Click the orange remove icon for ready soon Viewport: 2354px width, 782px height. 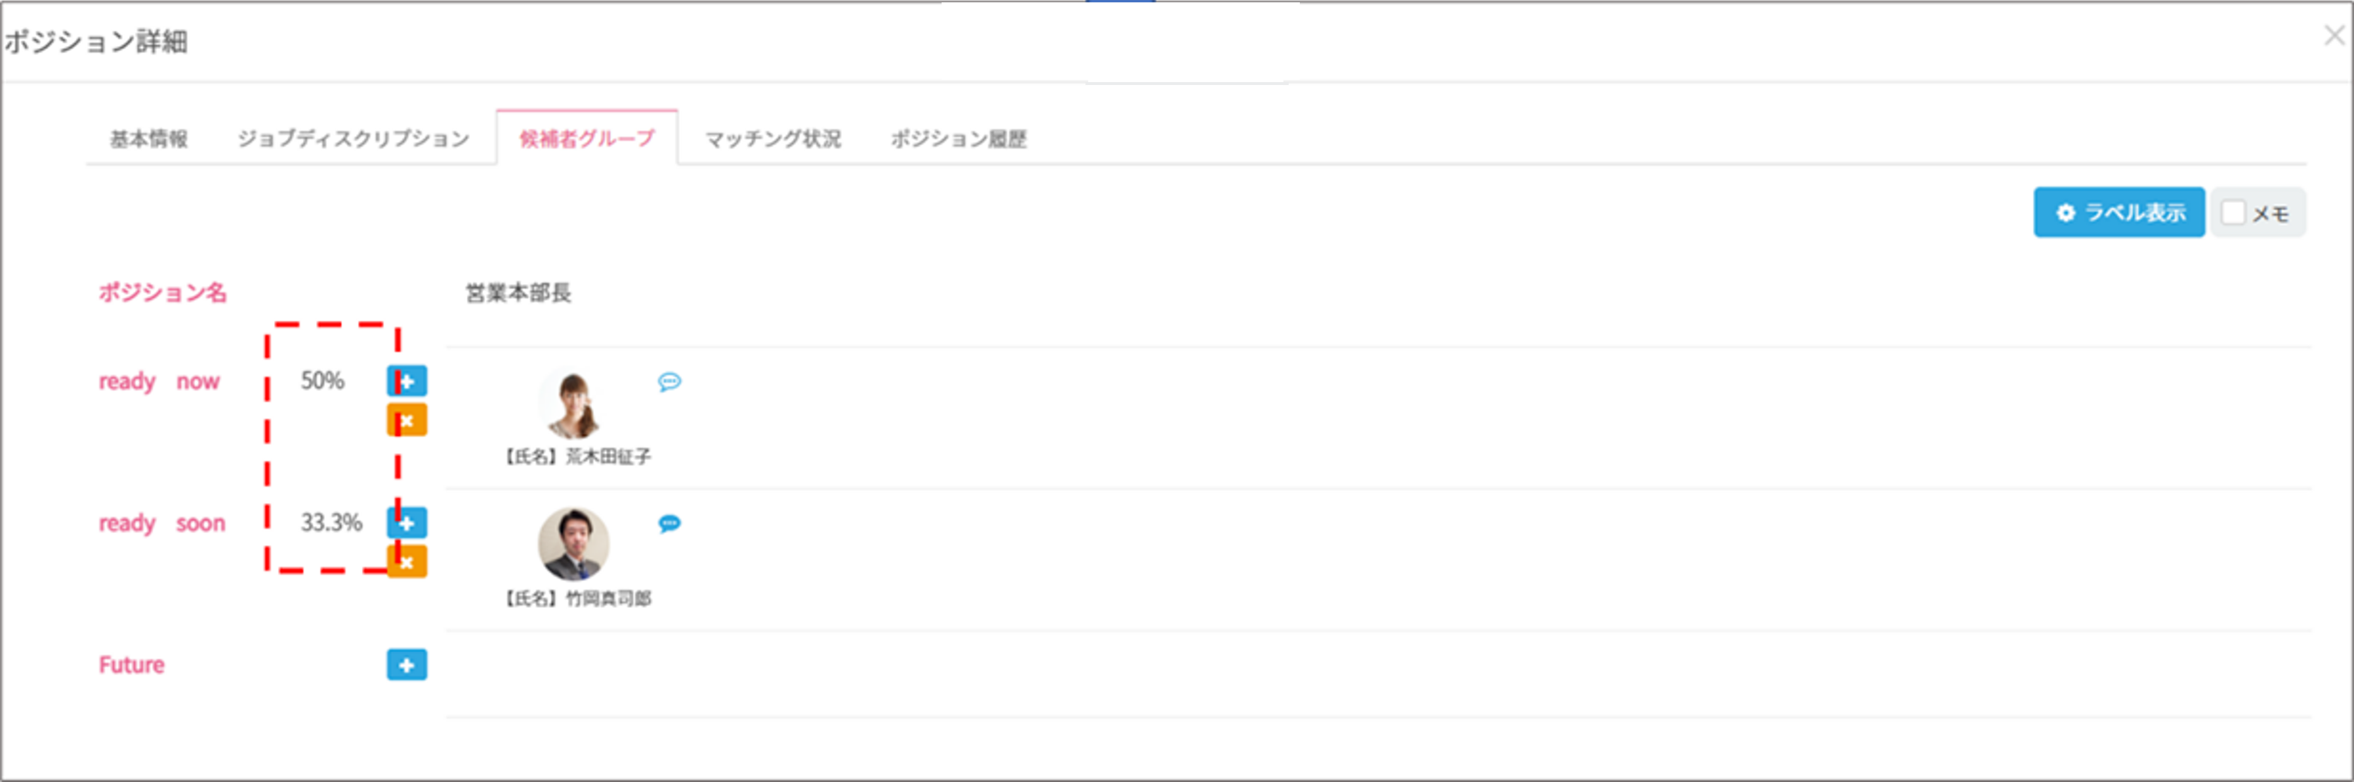(x=407, y=562)
